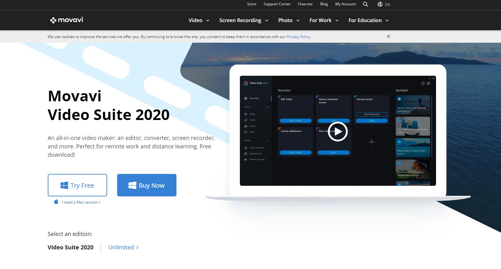This screenshot has height=269, width=501.
Task: Click the globe language icon
Action: coord(380,4)
